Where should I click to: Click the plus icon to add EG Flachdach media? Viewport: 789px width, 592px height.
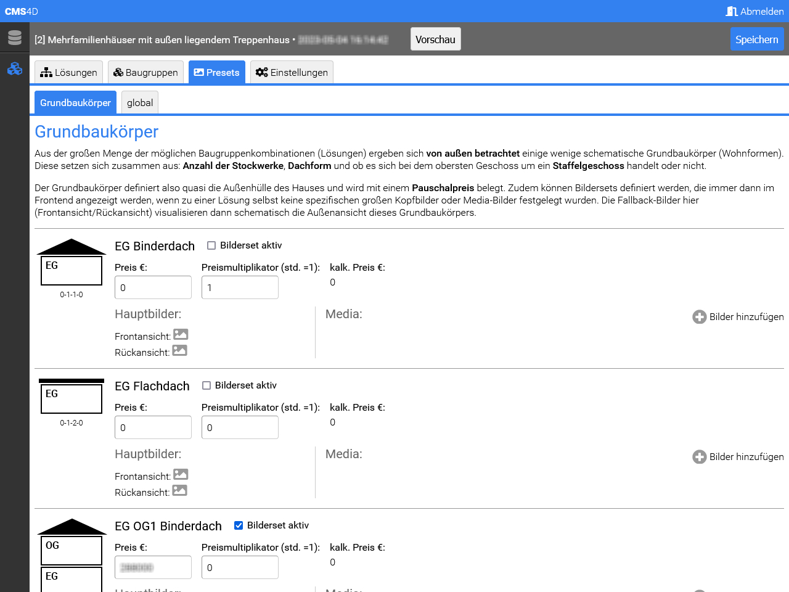pyautogui.click(x=700, y=457)
